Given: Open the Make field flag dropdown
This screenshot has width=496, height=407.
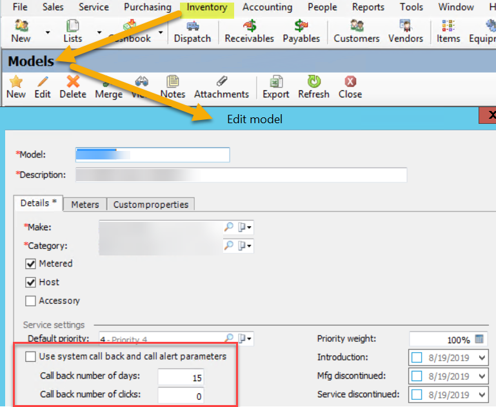Looking at the screenshot, I should [245, 227].
